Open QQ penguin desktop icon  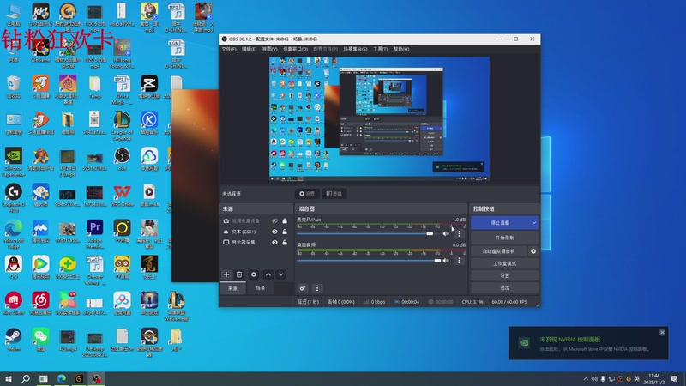pos(14,267)
